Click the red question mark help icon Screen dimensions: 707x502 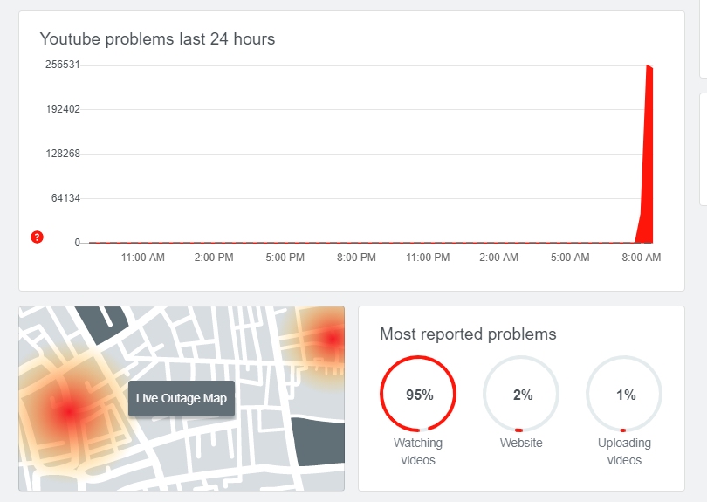point(37,237)
